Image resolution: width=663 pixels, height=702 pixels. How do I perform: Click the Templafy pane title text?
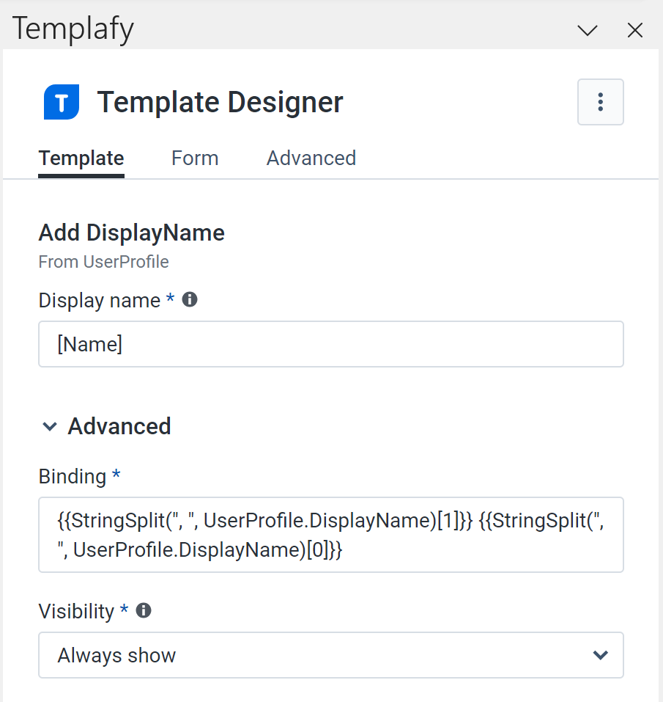(x=73, y=29)
